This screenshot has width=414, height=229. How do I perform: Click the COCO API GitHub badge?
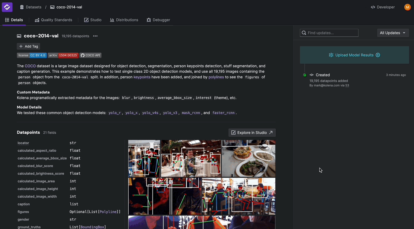coord(90,55)
